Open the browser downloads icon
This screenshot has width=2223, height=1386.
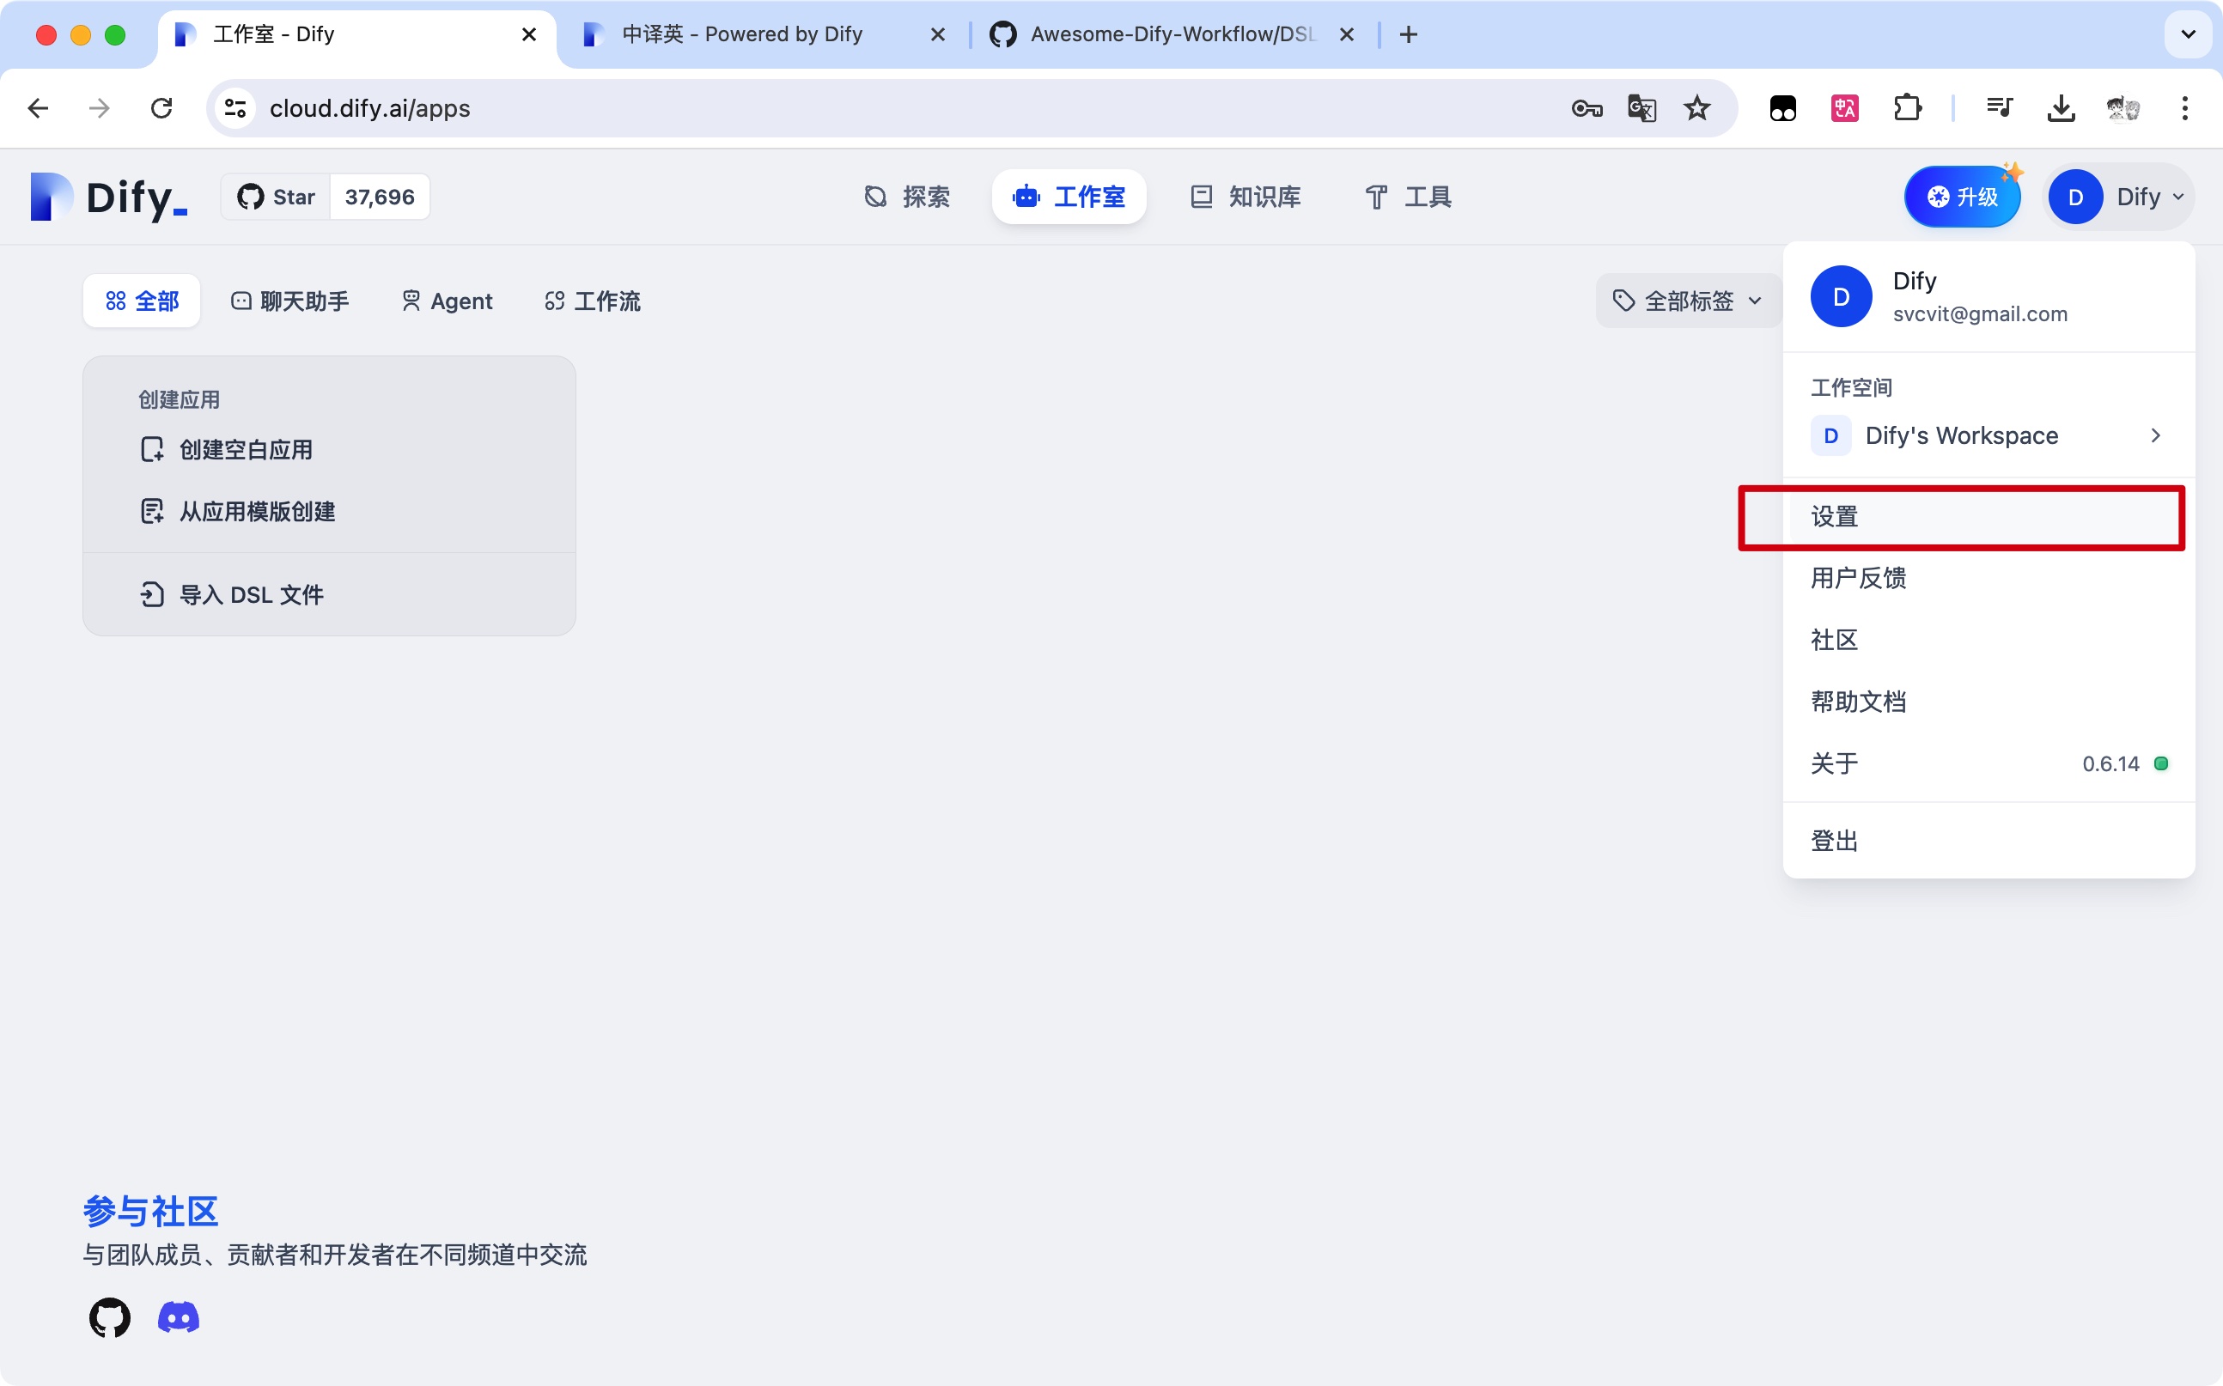pyautogui.click(x=2061, y=108)
